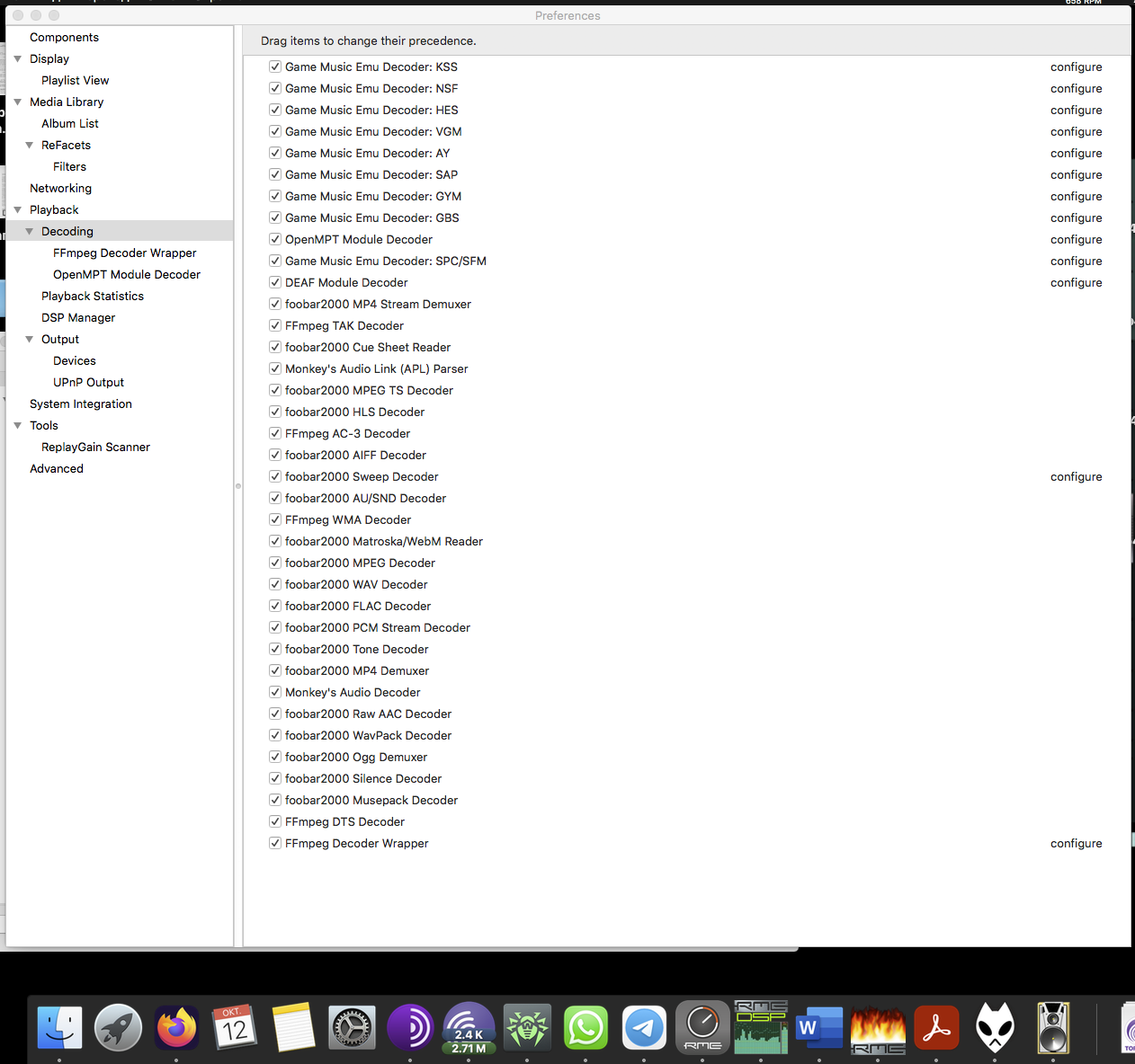Open the Notes app in dock
This screenshot has width=1135, height=1064.
click(293, 1027)
